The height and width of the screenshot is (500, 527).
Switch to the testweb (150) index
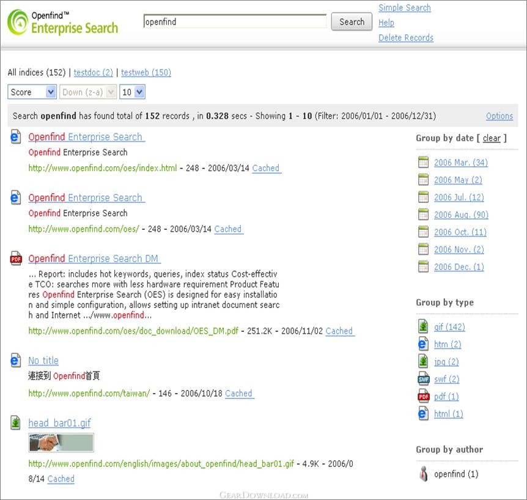[x=146, y=72]
